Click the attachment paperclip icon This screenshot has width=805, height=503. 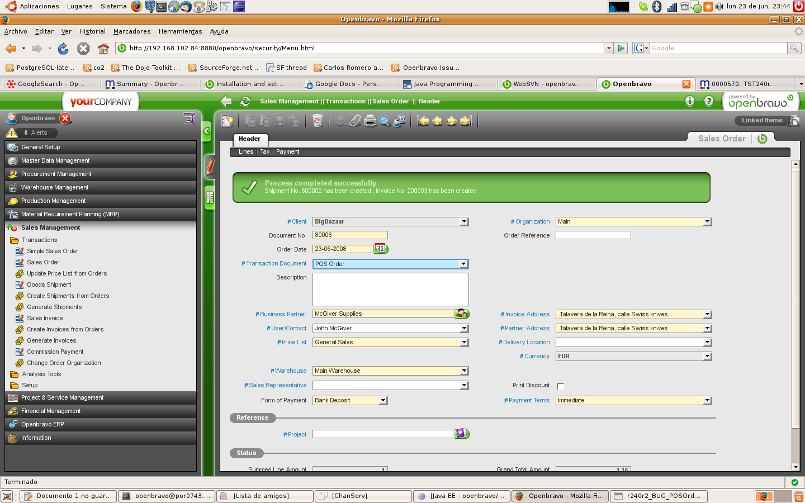(356, 121)
